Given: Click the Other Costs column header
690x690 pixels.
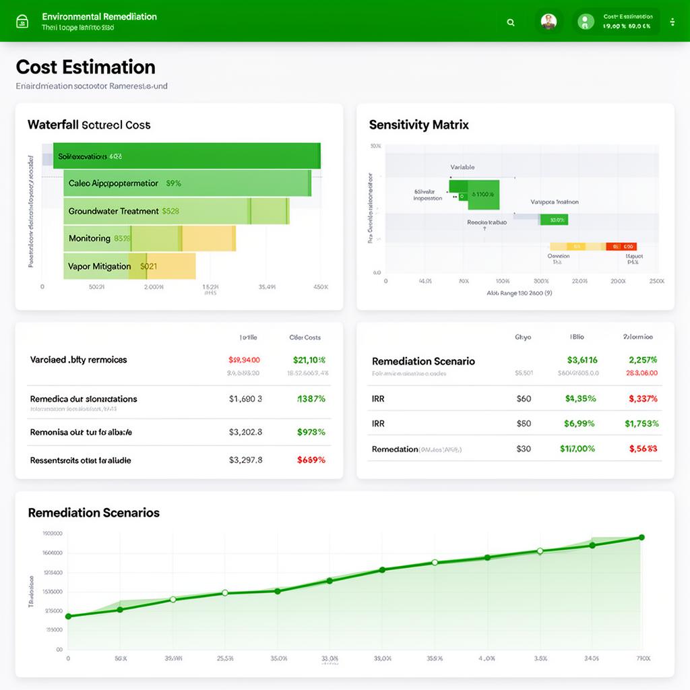Looking at the screenshot, I should [305, 338].
